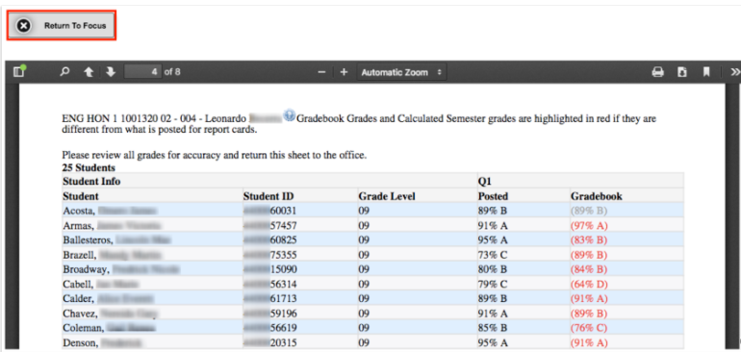
Task: Select the Cabell student name
Action: tap(101, 285)
